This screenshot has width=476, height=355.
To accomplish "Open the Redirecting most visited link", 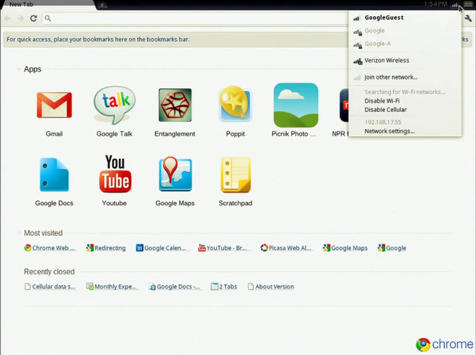I will pos(106,248).
